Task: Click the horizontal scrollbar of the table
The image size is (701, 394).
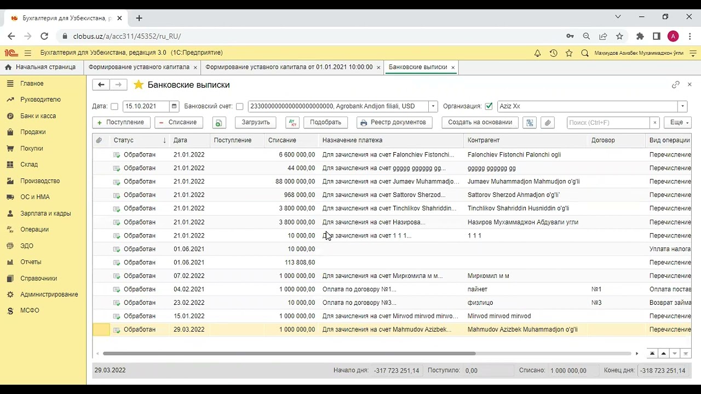Action: (289, 354)
